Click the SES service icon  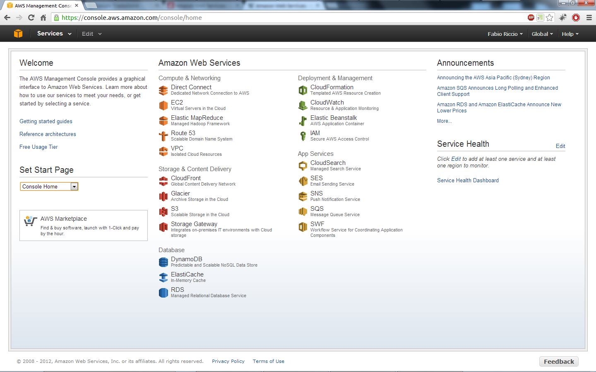coord(303,181)
